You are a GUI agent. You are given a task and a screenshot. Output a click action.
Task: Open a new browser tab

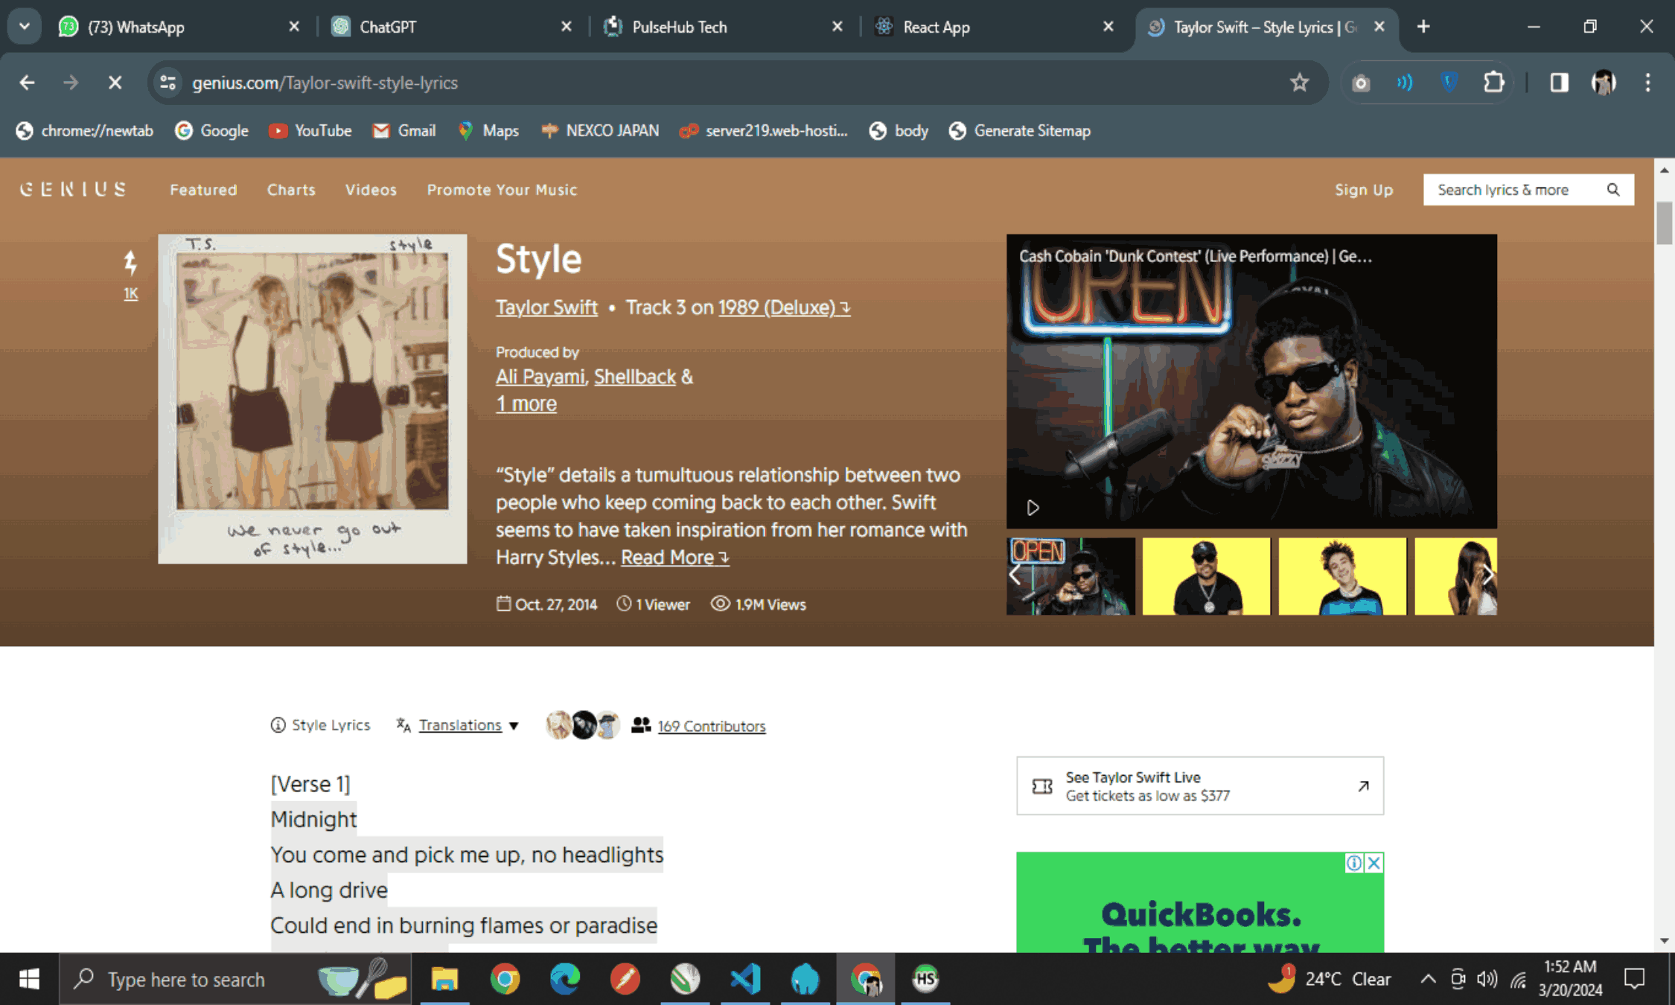point(1423,27)
